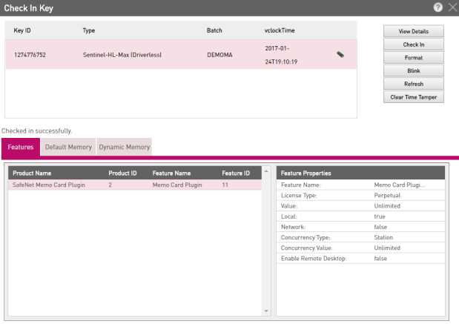Close the Check In Key dialog
Image resolution: width=459 pixels, height=324 pixels.
[452, 7]
